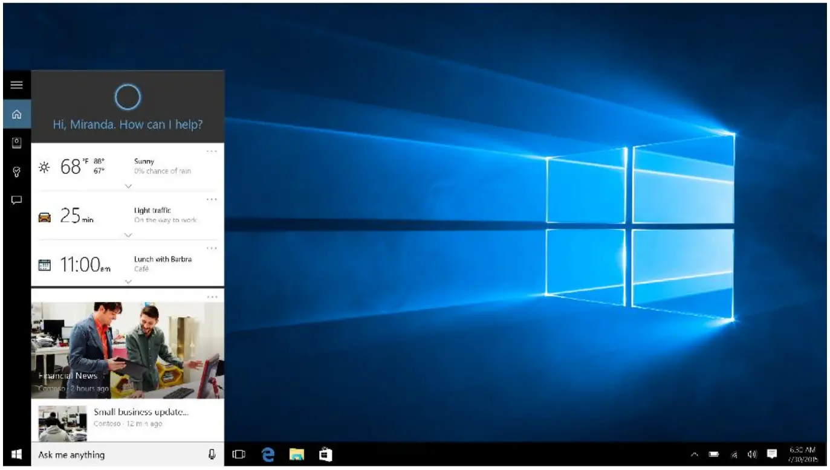830x470 pixels.
Task: Open the Wi-Fi network tray icon
Action: point(734,454)
